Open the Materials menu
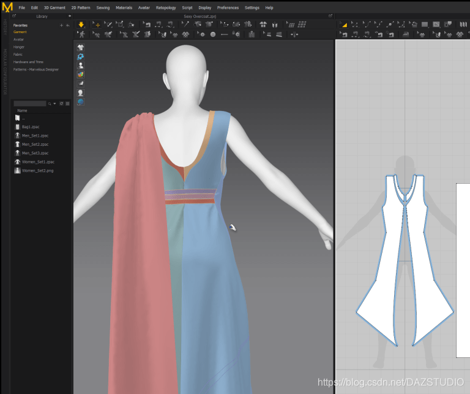Viewport: 470px width, 394px height. [124, 7]
